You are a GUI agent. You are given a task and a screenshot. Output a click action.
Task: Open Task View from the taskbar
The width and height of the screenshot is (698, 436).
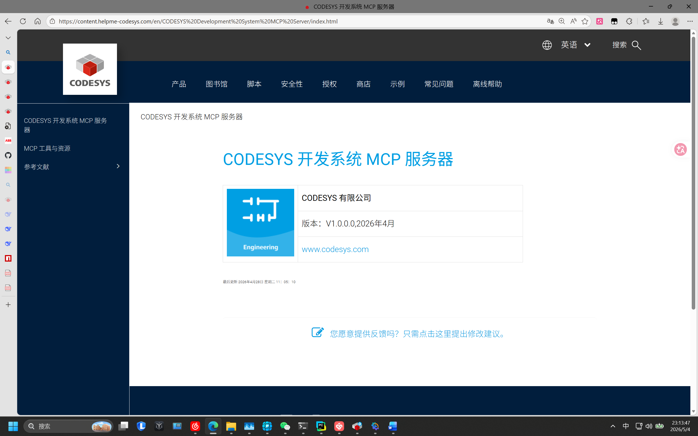point(123,426)
